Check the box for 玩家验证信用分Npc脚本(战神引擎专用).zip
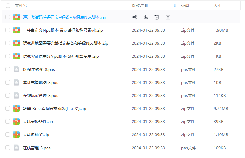Viewport: 245px width, 158px height. point(8,56)
